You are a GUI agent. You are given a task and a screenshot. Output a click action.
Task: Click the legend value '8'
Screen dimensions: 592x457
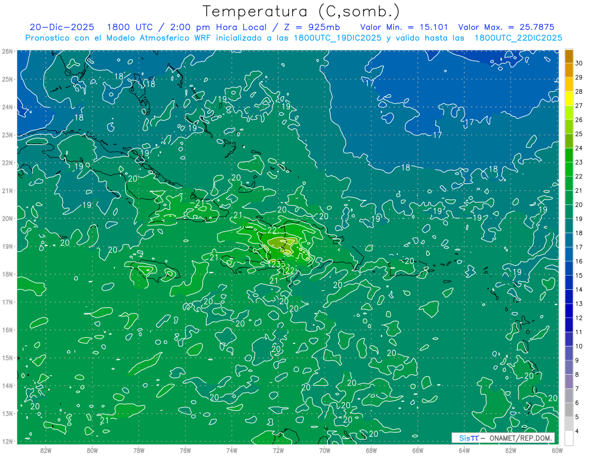(577, 375)
